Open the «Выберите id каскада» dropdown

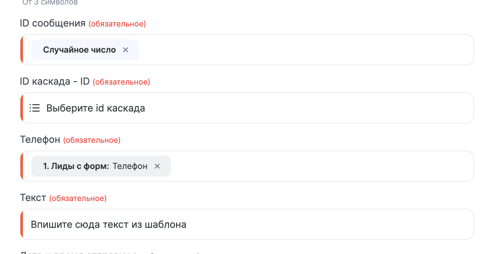(x=227, y=108)
